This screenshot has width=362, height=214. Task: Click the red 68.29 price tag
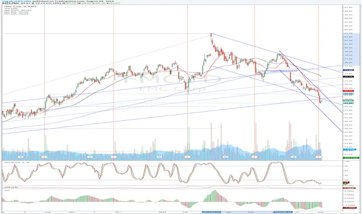point(349,91)
